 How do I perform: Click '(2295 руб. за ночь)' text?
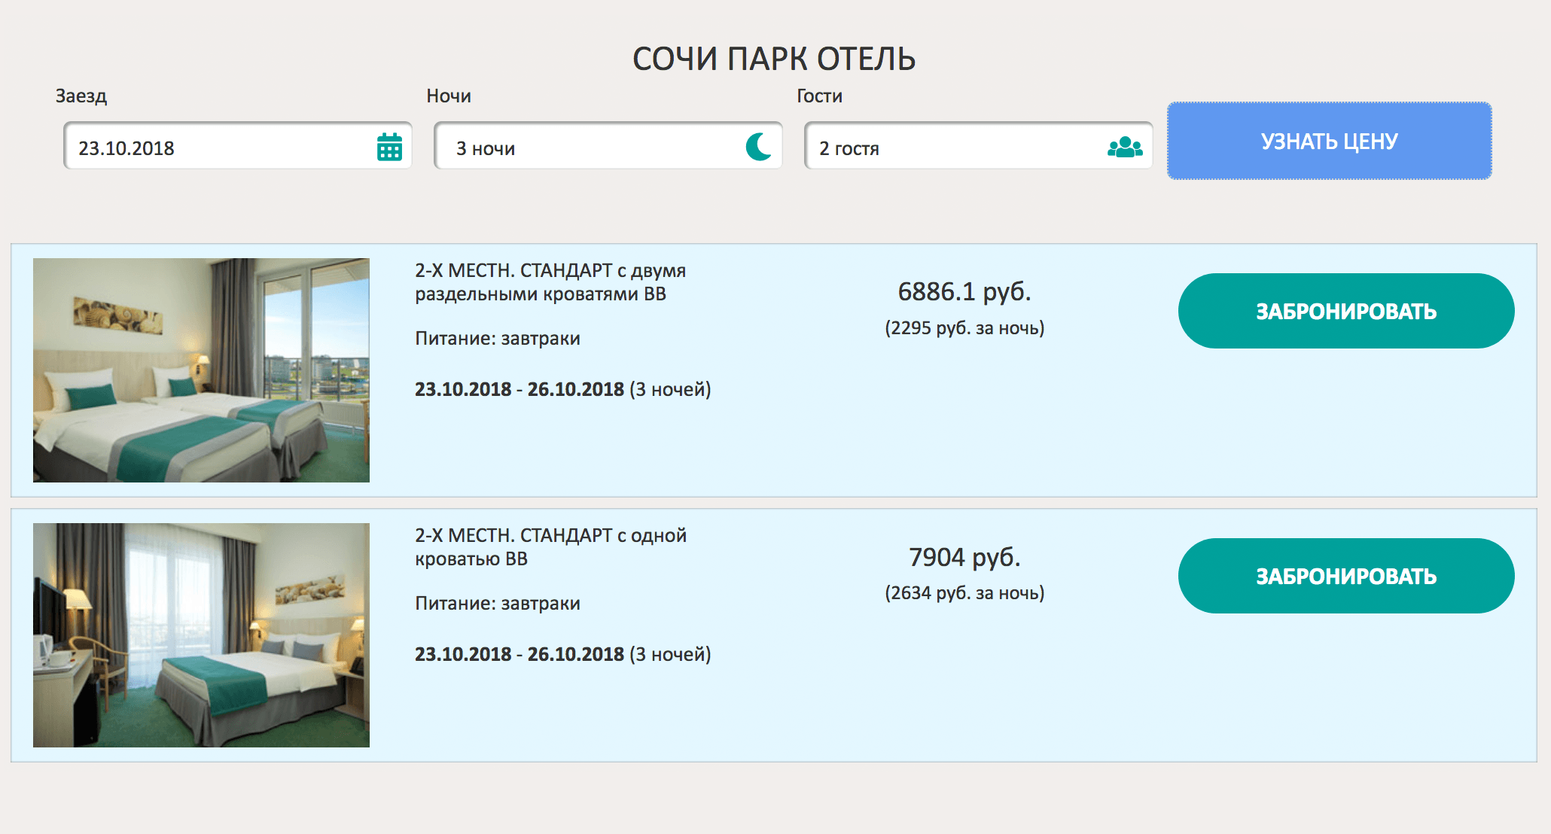point(964,328)
